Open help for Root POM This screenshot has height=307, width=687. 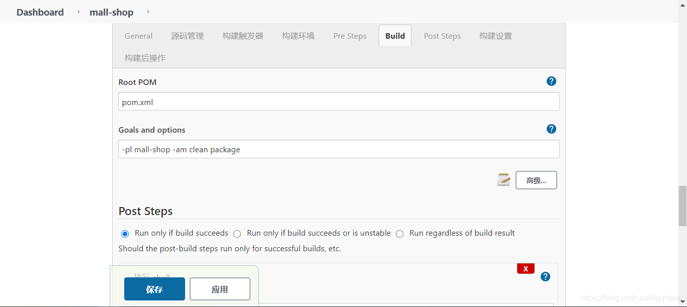(551, 81)
